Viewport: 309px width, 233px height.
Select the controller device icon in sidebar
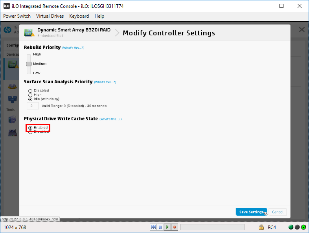click(13, 64)
